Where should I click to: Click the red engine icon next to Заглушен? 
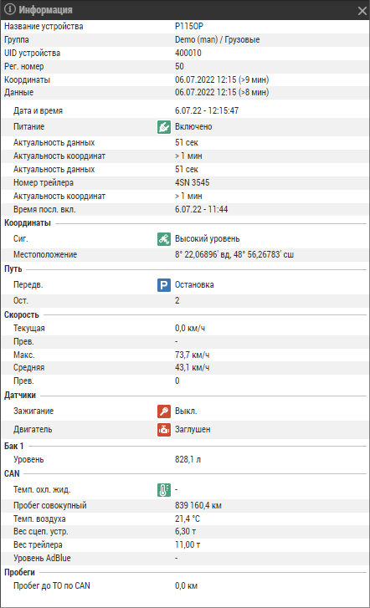coord(164,430)
